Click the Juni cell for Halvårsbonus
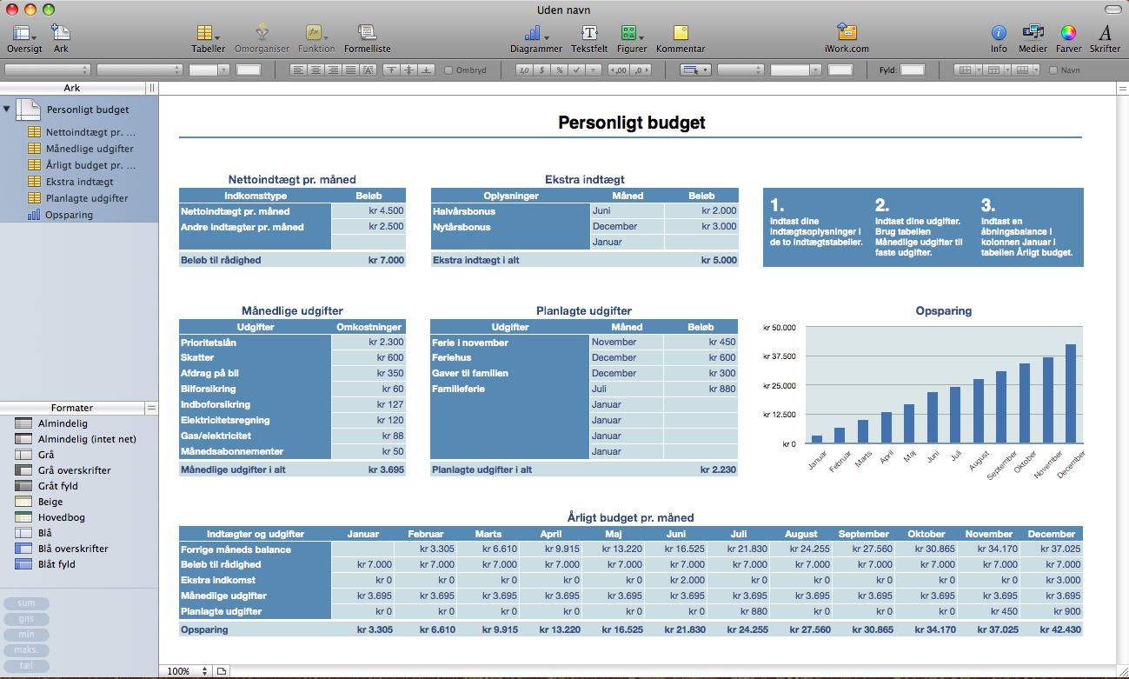This screenshot has width=1129, height=679. [626, 210]
